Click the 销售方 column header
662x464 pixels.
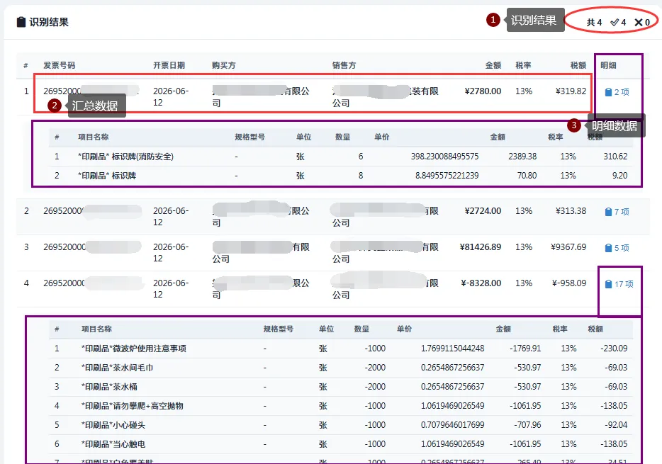click(344, 65)
